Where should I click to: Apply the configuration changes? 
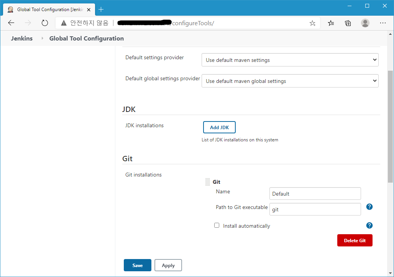pyautogui.click(x=168, y=265)
